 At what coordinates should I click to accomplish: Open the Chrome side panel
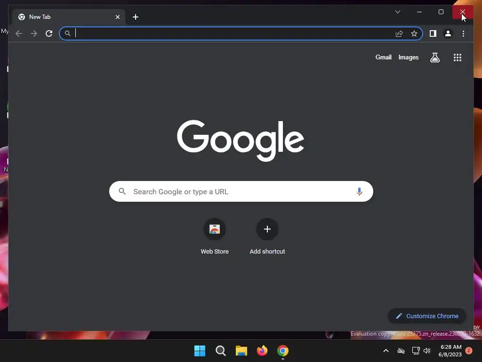pos(433,33)
